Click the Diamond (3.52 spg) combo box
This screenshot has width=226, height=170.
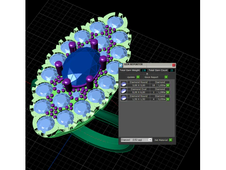(x=136, y=140)
